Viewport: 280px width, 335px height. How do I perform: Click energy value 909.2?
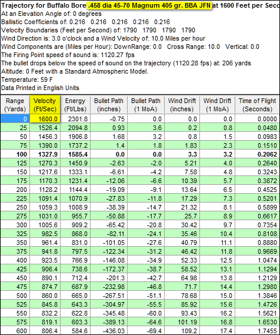[x=75, y=225]
